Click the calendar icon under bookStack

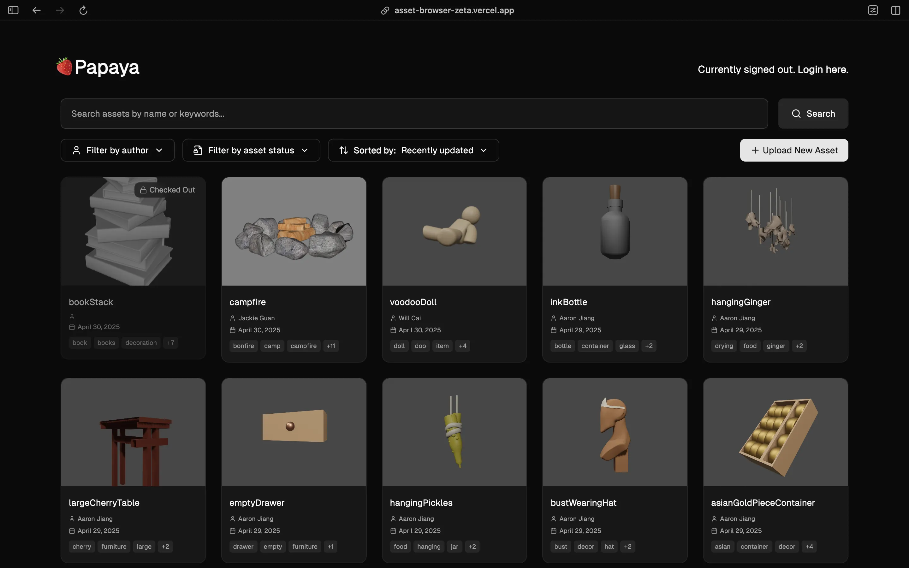coord(72,327)
